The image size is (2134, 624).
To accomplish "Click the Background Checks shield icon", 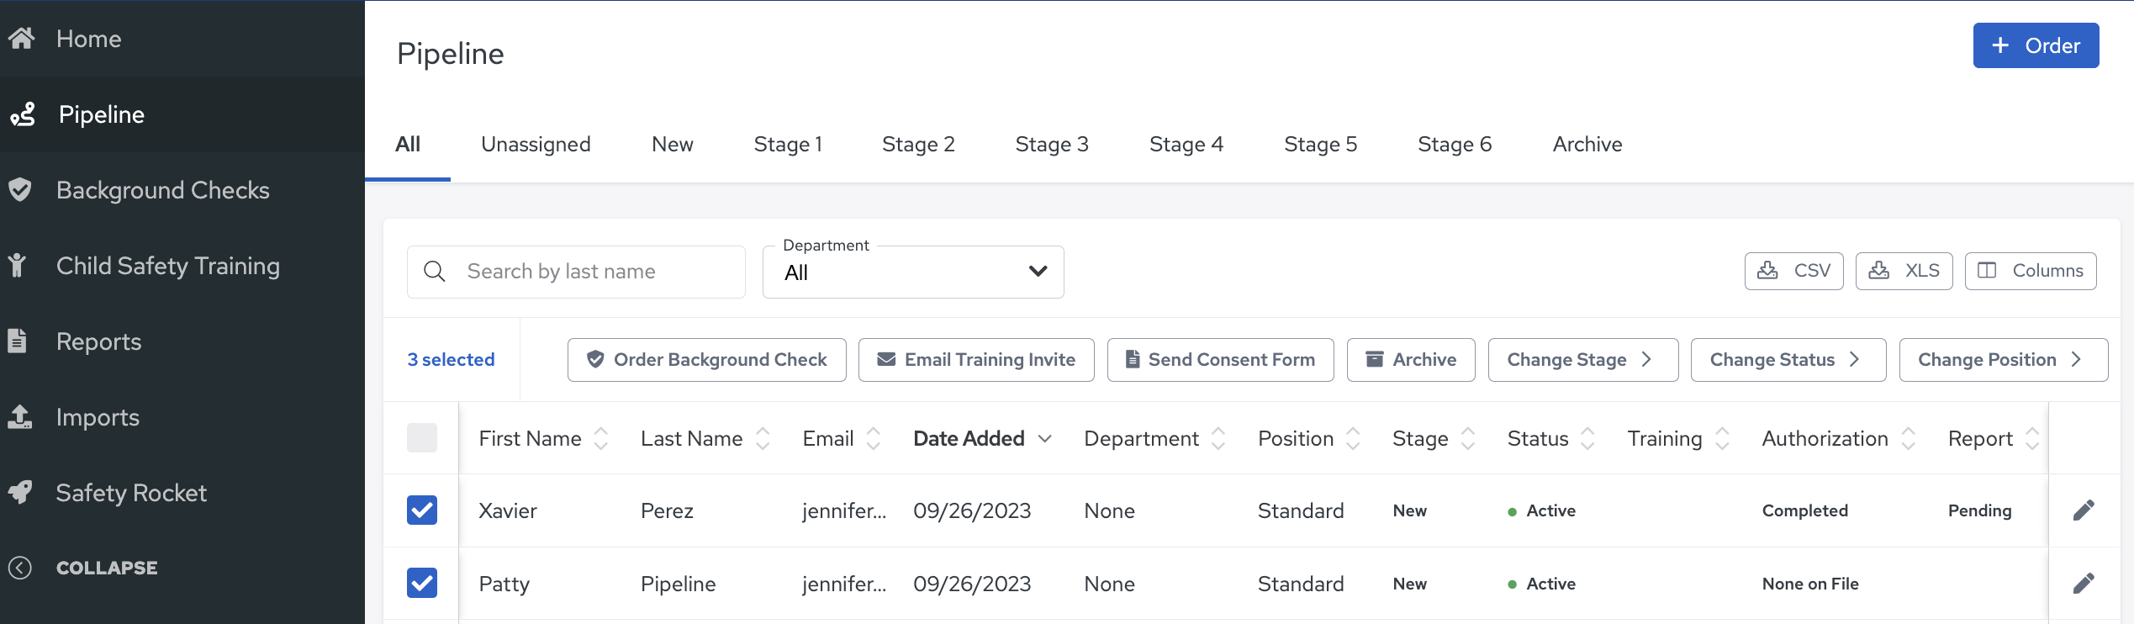I will point(19,190).
